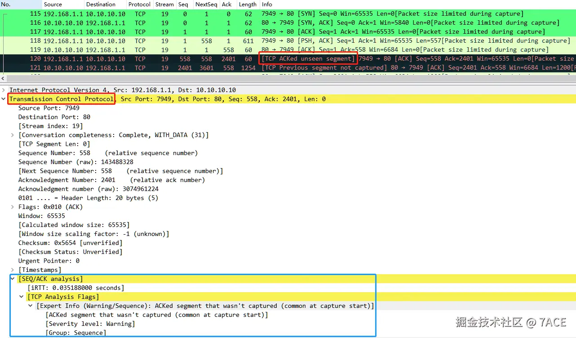This screenshot has width=576, height=338.
Task: Select the Urgent Pointer: 0 field
Action: pos(49,261)
